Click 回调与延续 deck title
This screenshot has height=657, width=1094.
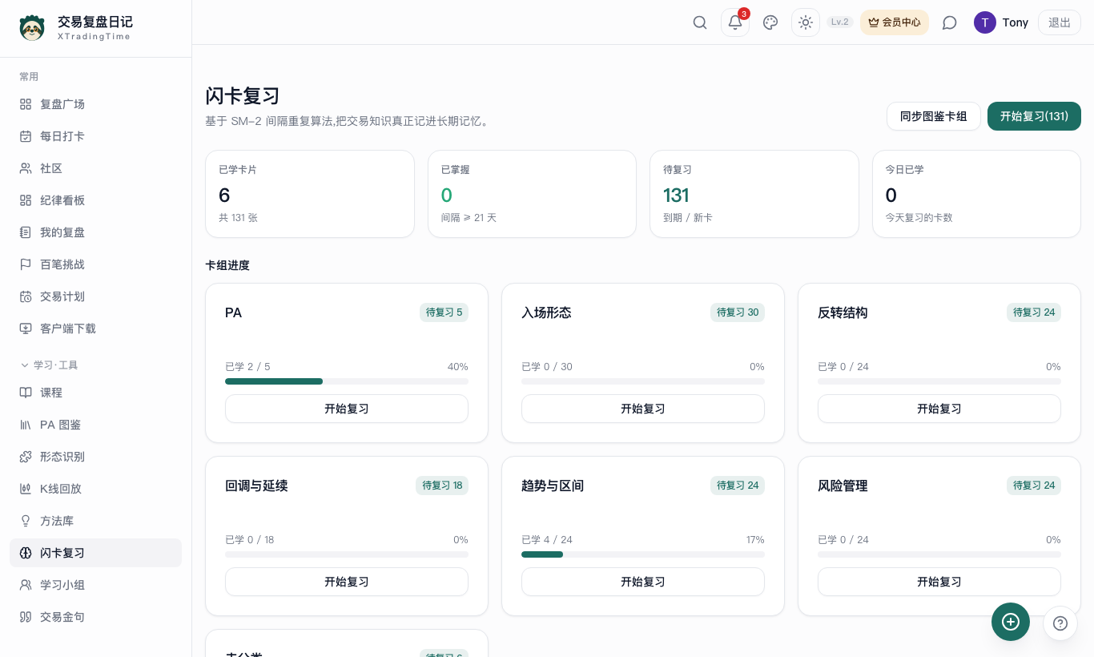coord(256,486)
